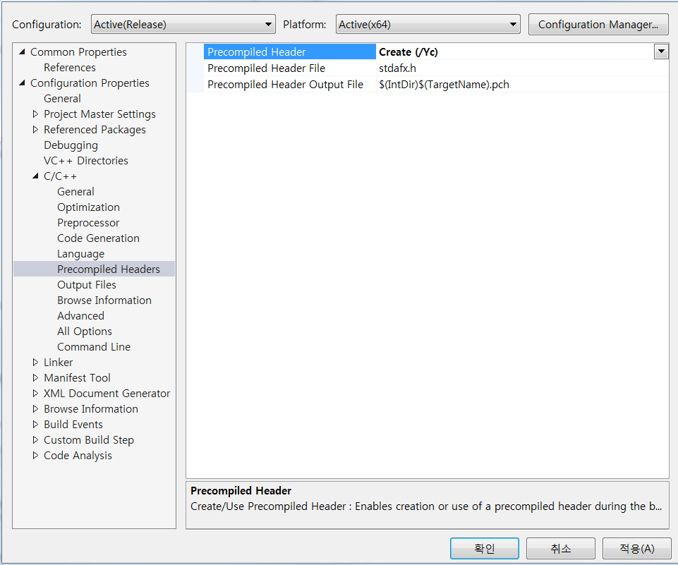Select Precompiled Header Output File property
Viewport: 678px width, 565px height.
(x=290, y=85)
